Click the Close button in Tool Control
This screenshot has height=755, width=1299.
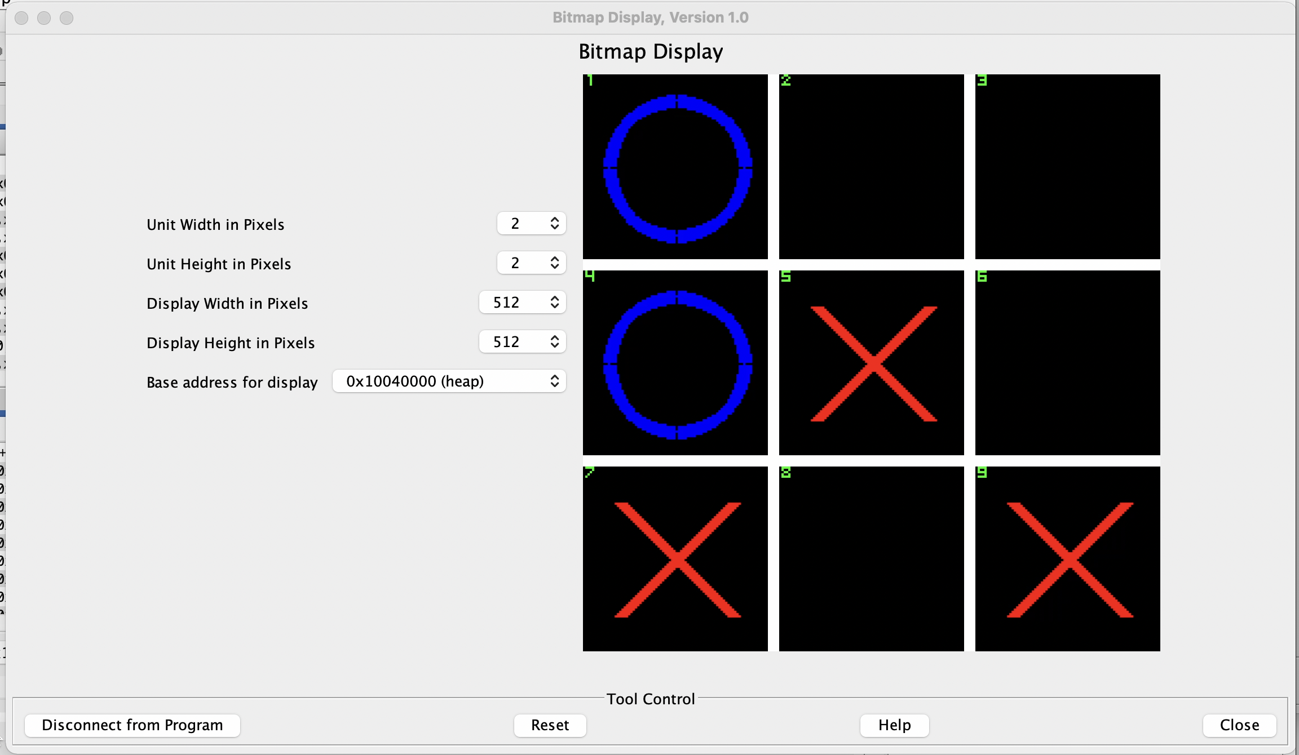click(x=1239, y=725)
